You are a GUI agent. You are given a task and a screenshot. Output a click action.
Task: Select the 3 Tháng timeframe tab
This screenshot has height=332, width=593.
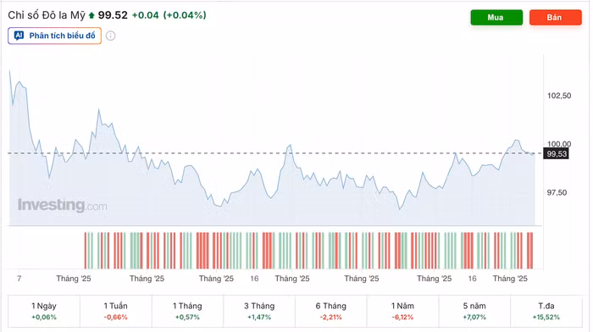coord(259,311)
